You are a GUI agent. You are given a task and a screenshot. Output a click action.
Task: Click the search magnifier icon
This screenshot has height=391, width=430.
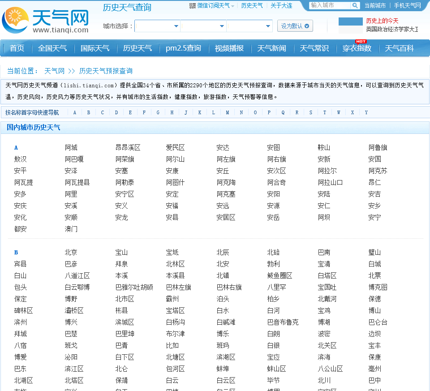click(355, 6)
